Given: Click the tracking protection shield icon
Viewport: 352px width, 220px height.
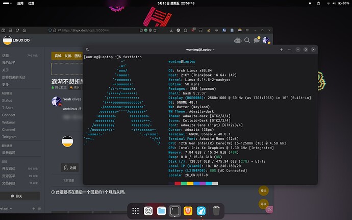Looking at the screenshot, I should [50, 30].
